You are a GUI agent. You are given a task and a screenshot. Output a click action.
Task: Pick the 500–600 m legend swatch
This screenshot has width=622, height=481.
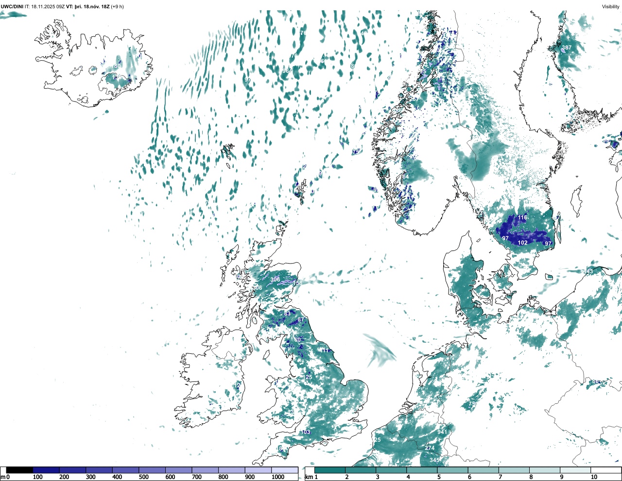click(x=152, y=470)
